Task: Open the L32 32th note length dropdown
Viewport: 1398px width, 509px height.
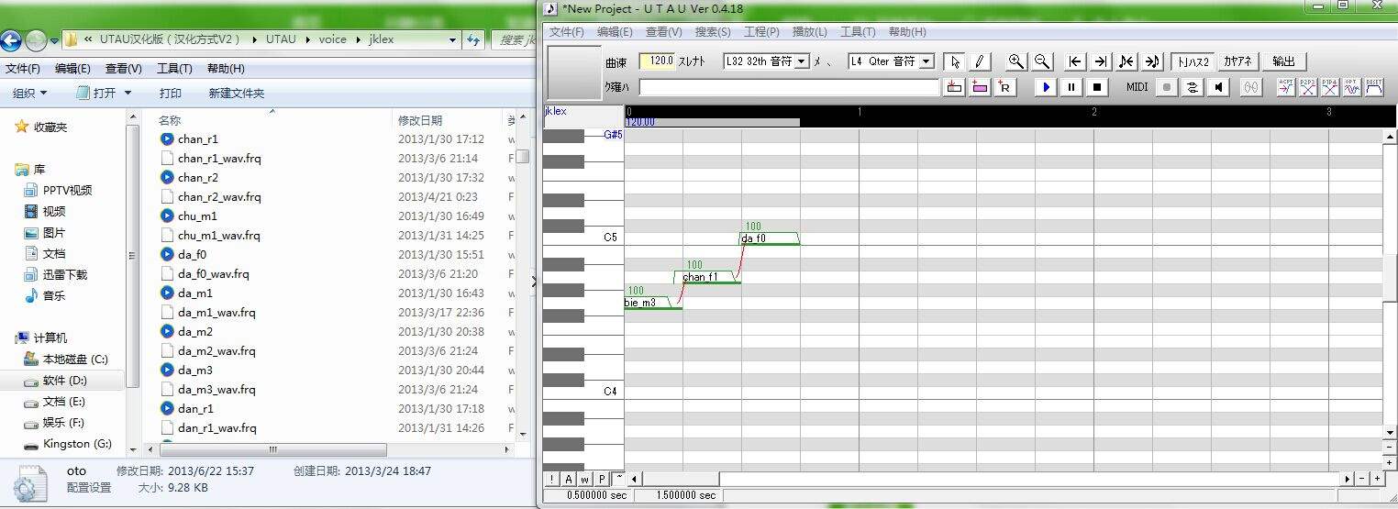Action: tap(802, 61)
